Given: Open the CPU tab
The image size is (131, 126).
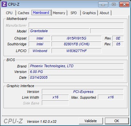Looking at the screenshot, I should tap(9, 13).
